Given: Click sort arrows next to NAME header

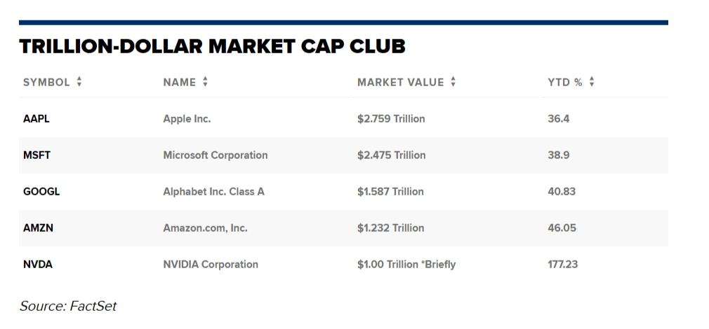Looking at the screenshot, I should point(205,82).
